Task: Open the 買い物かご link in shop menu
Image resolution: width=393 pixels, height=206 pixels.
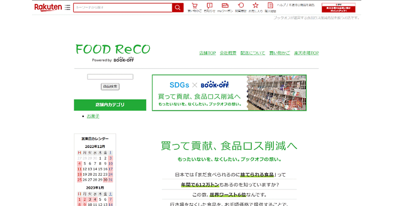Action: point(279,53)
